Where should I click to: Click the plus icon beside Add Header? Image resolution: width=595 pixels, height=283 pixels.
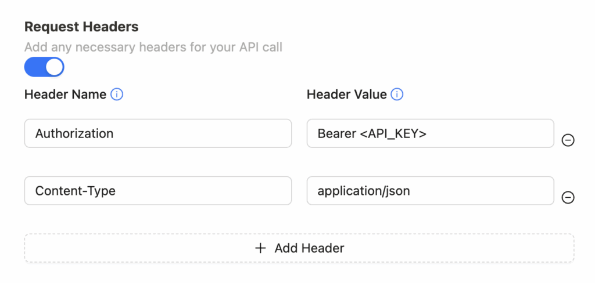[260, 248]
